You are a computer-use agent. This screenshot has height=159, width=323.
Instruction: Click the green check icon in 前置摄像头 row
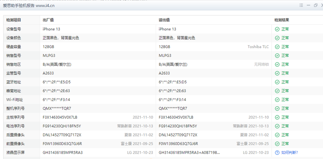pyautogui.click(x=277, y=144)
